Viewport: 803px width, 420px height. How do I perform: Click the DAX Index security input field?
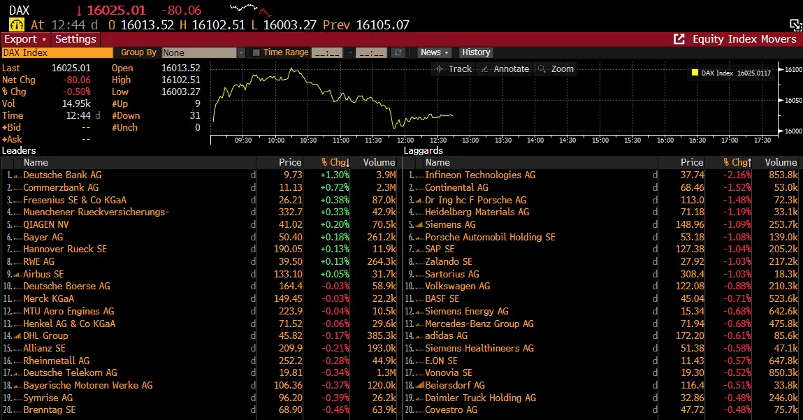point(56,52)
